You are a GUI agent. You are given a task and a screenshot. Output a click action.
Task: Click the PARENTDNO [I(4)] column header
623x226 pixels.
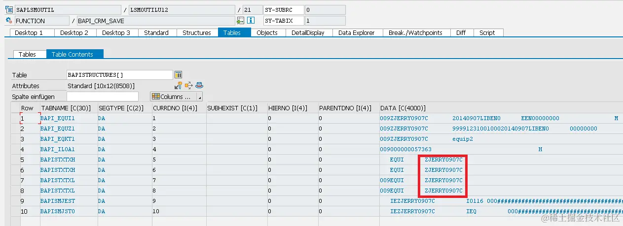(x=348, y=108)
